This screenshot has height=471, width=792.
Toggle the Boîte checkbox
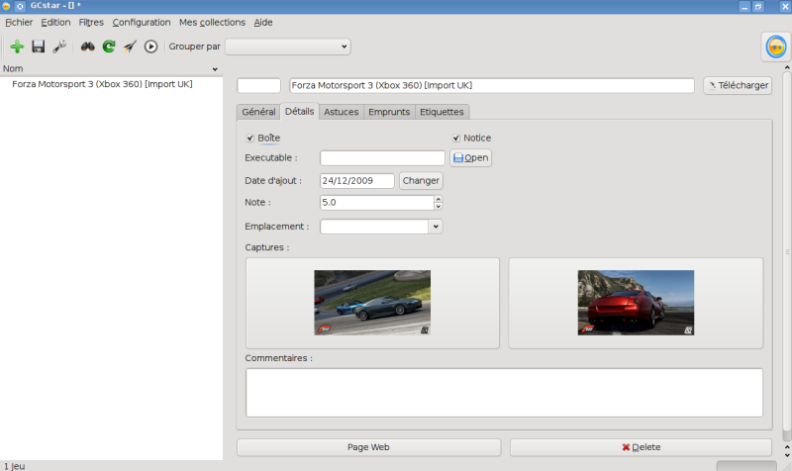250,138
